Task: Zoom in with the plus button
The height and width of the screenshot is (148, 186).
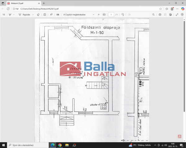Action: [x=99, y=14]
